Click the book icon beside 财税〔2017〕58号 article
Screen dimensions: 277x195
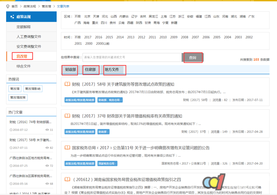pyautogui.click(x=67, y=84)
